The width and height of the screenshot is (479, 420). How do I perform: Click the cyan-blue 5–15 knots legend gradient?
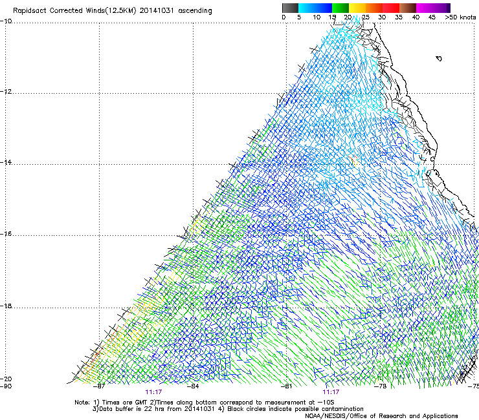click(315, 8)
